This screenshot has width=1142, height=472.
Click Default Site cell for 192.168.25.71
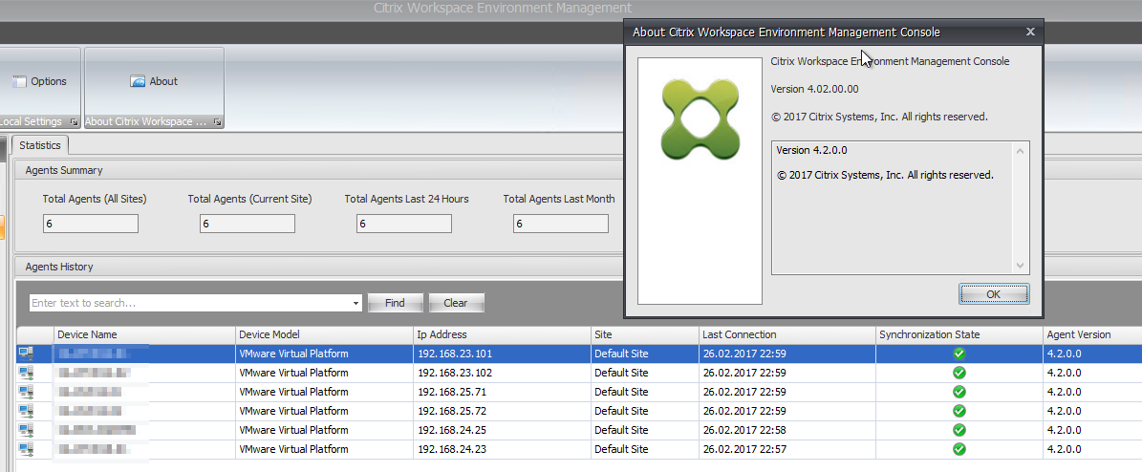tap(644, 392)
